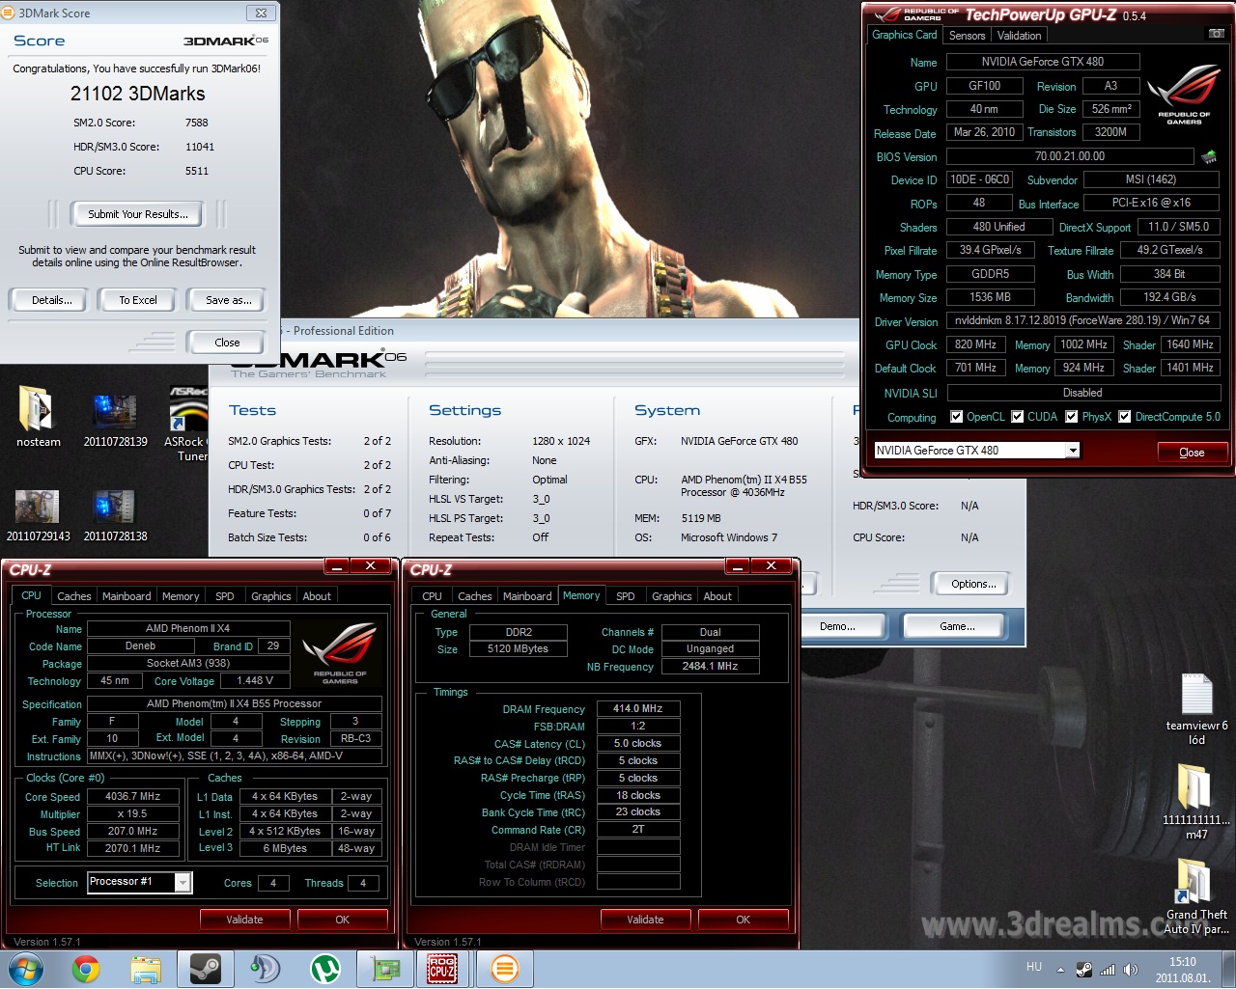The height and width of the screenshot is (989, 1236).
Task: Open About tab in left CPU-Z window
Action: click(317, 596)
